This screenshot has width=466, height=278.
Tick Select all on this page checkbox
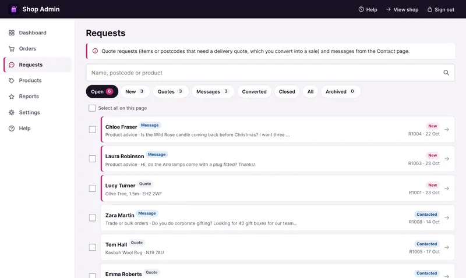[x=92, y=108]
